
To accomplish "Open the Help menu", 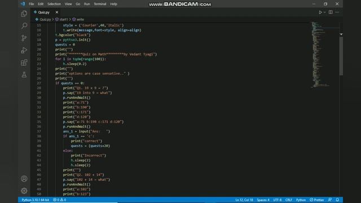I will tap(113, 4).
